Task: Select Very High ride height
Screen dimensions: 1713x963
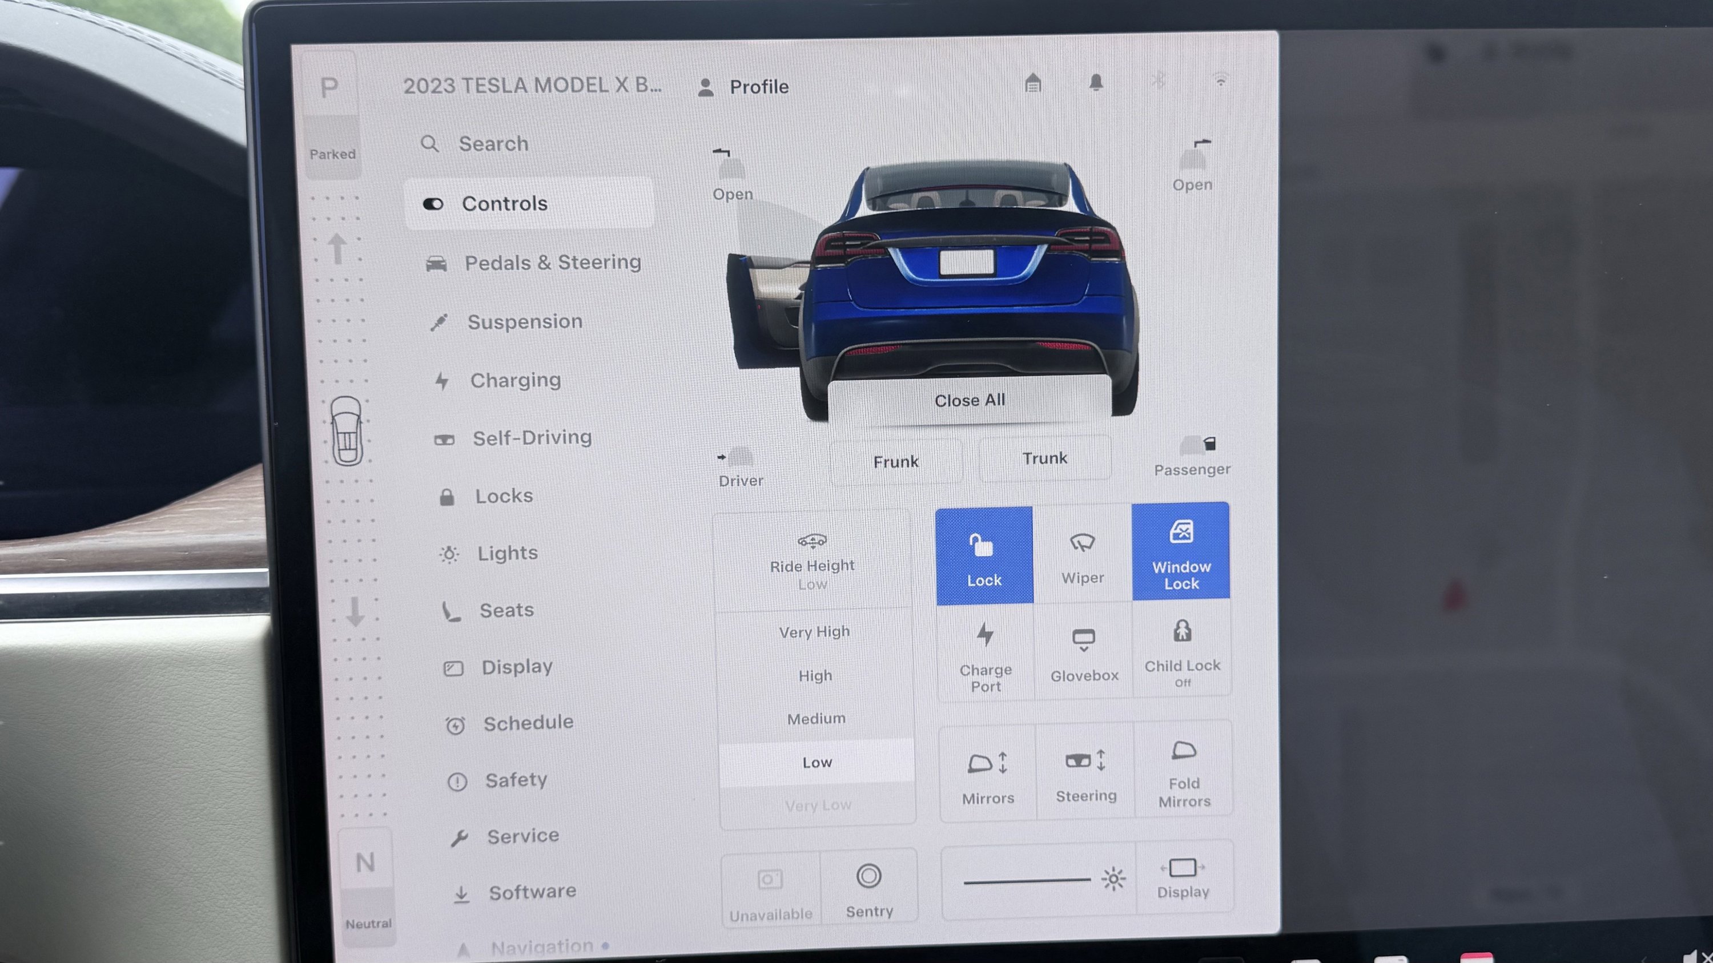Action: tap(815, 632)
